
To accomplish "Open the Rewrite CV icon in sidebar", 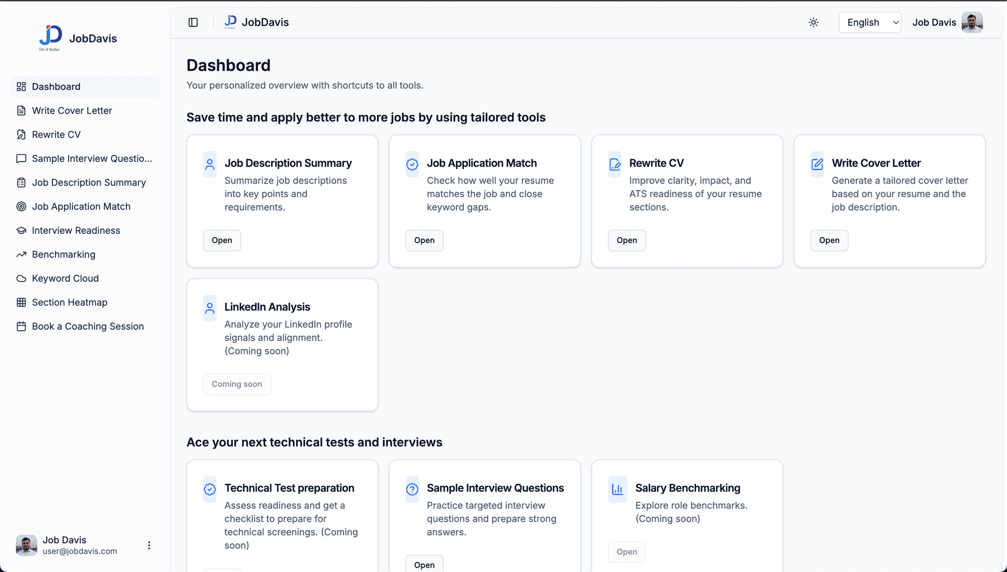I will 21,134.
